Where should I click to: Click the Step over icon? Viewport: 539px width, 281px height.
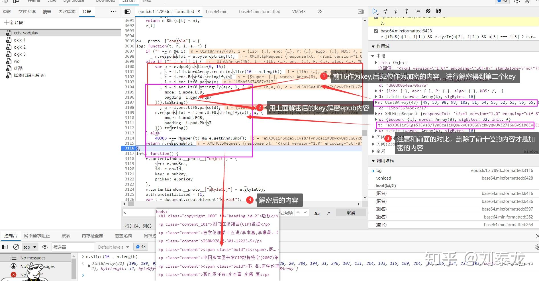(x=385, y=11)
